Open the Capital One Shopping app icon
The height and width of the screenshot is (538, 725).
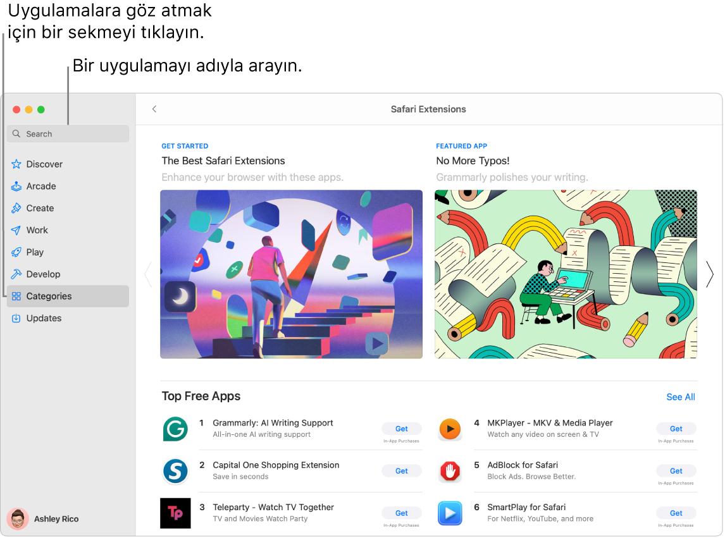pos(176,471)
